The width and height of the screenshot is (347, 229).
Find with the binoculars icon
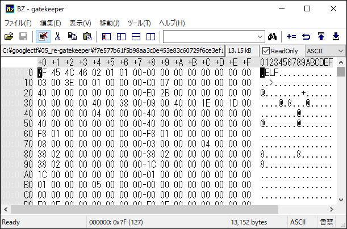pos(272,36)
